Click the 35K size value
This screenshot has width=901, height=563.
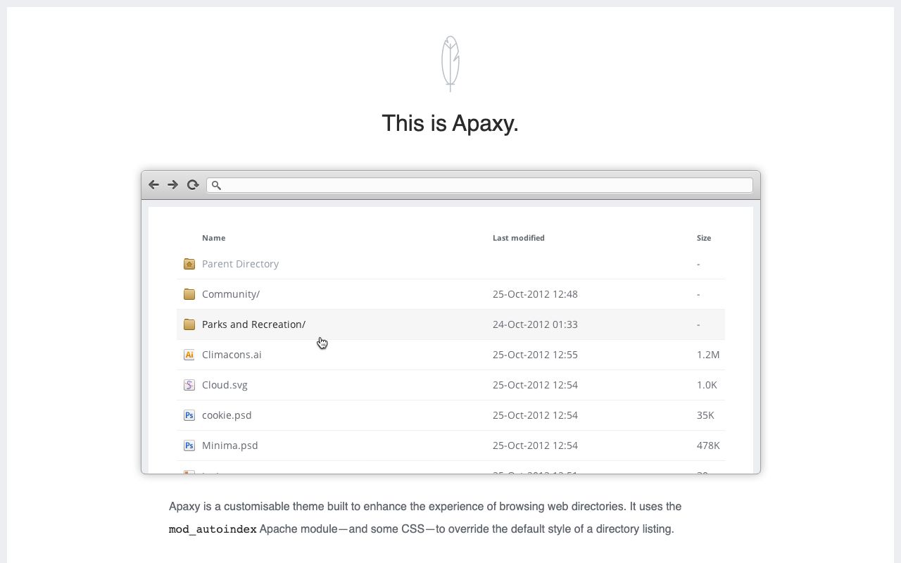[x=705, y=415]
